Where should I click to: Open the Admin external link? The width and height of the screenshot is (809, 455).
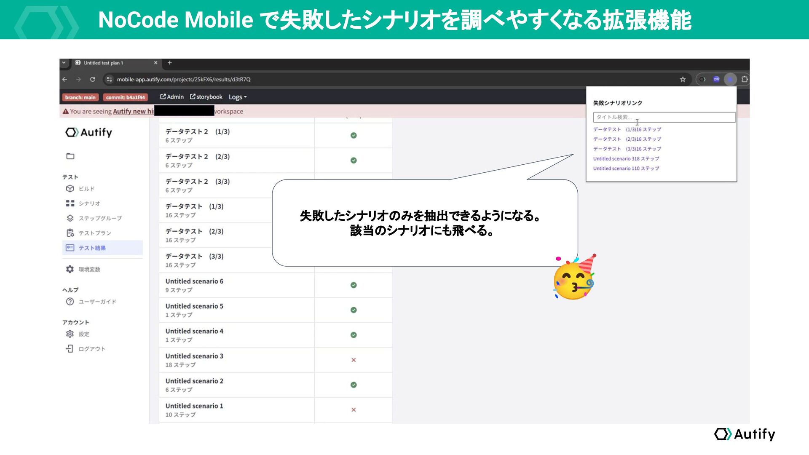pyautogui.click(x=172, y=97)
